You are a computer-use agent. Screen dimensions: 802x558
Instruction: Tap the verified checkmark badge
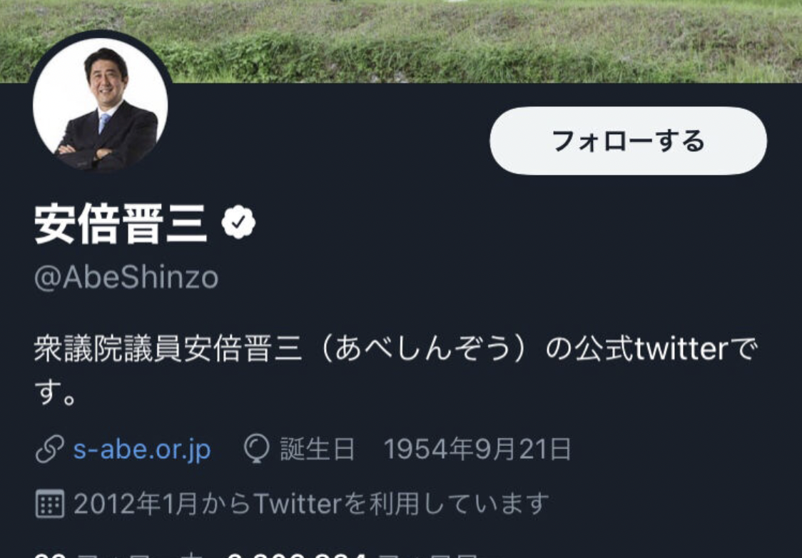point(238,222)
